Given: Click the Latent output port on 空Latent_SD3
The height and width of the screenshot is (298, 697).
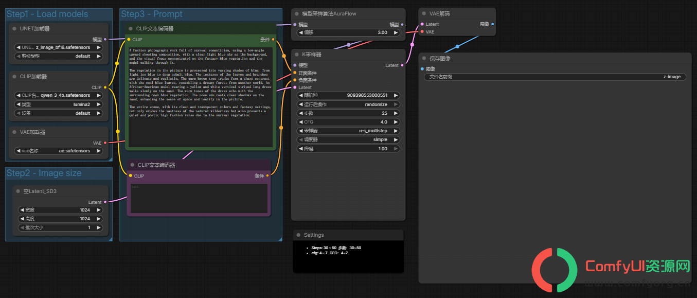Looking at the screenshot, I should coord(105,202).
